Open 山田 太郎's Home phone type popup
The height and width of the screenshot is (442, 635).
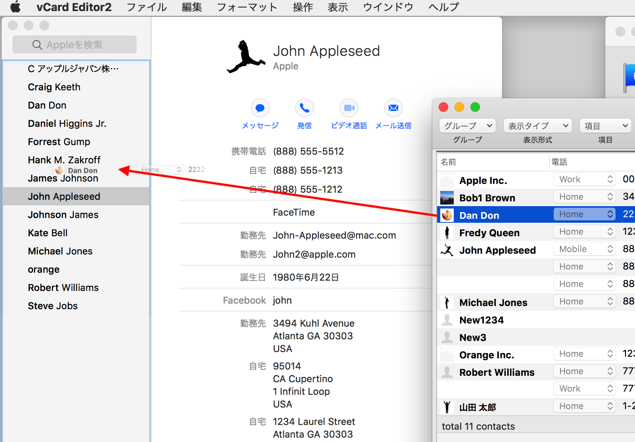click(585, 406)
